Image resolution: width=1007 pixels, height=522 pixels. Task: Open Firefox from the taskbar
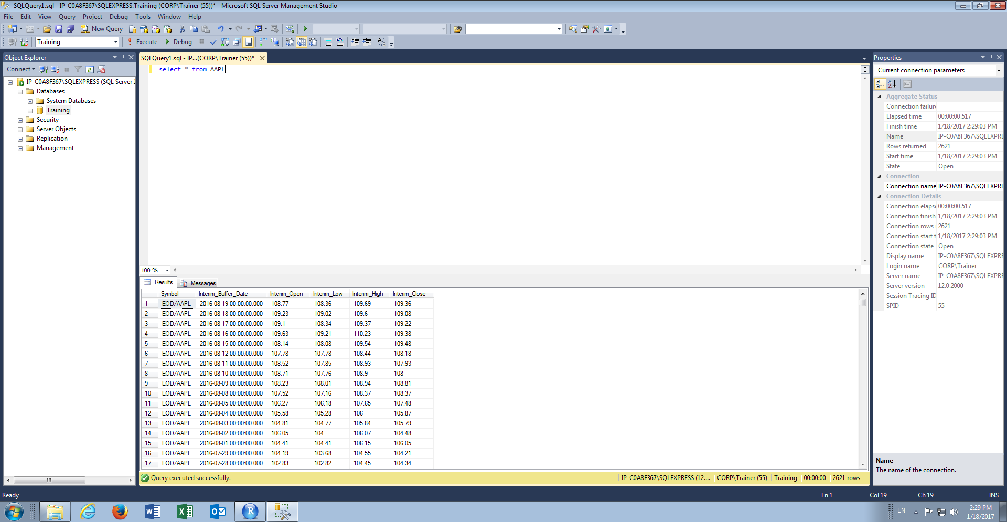(120, 512)
